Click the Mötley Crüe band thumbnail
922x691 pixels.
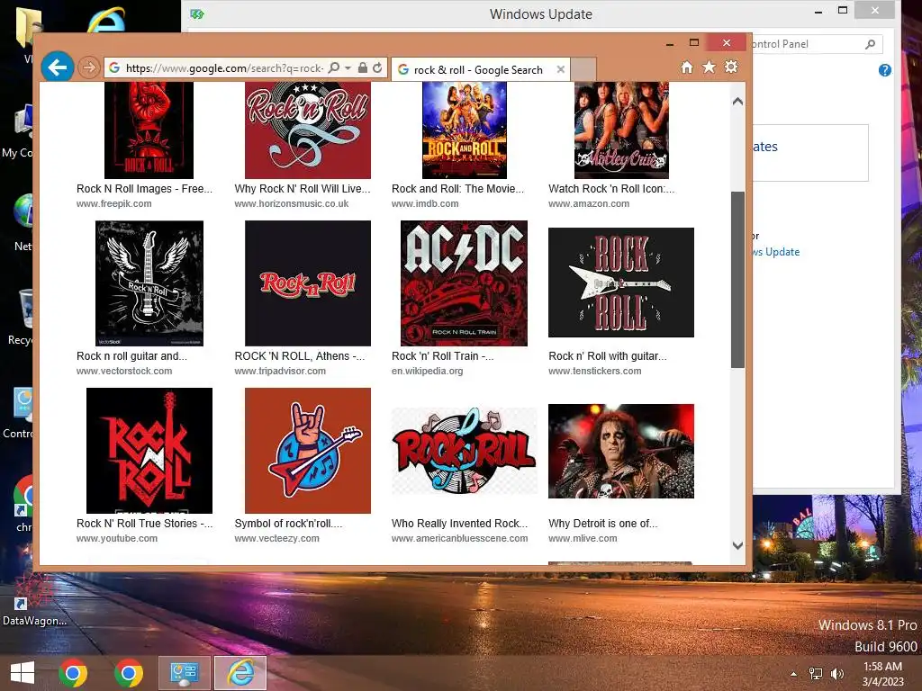coord(621,130)
